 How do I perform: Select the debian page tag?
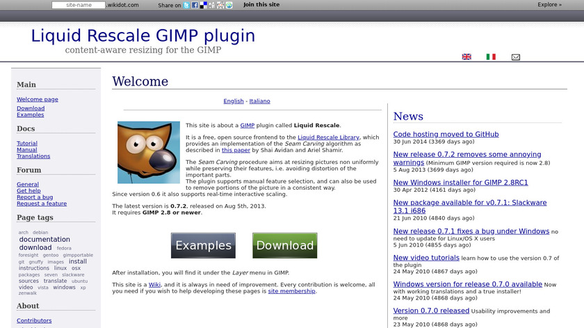point(40,232)
